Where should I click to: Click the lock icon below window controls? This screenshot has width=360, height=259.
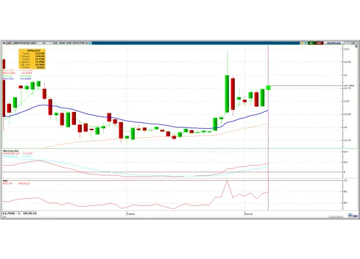point(357,46)
